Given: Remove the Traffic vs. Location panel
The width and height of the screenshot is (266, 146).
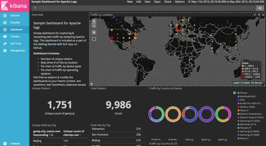Looking at the screenshot, I should [x=263, y=15].
